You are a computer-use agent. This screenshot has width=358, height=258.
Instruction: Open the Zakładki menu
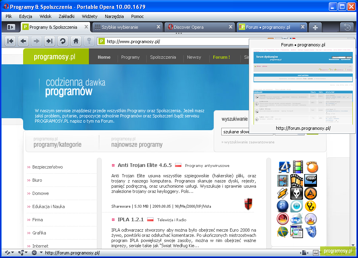pyautogui.click(x=67, y=16)
